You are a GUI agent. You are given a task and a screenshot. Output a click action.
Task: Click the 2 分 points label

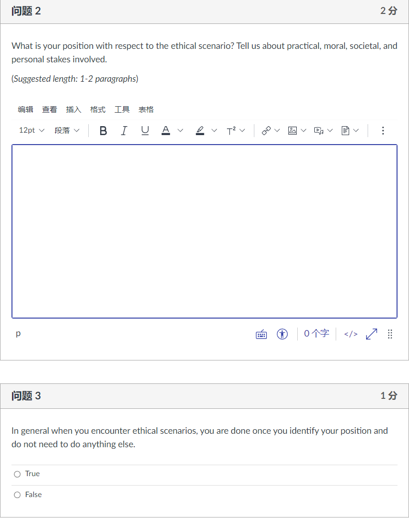[389, 11]
